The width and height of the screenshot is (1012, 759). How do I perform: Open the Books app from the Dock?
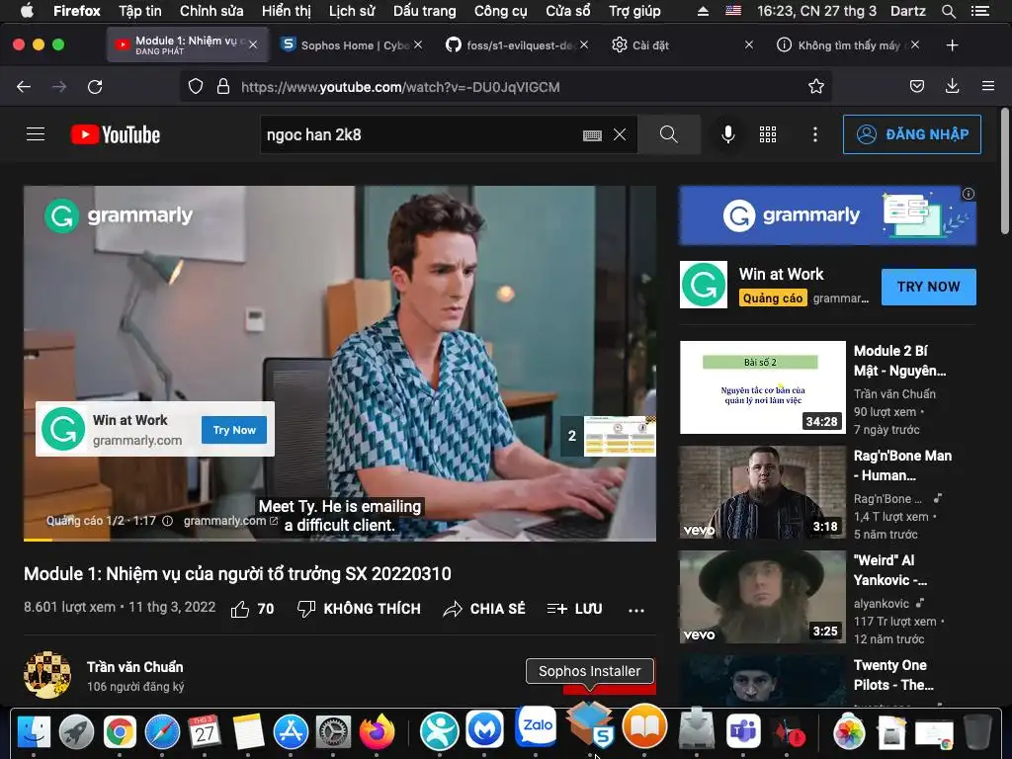pyautogui.click(x=644, y=727)
